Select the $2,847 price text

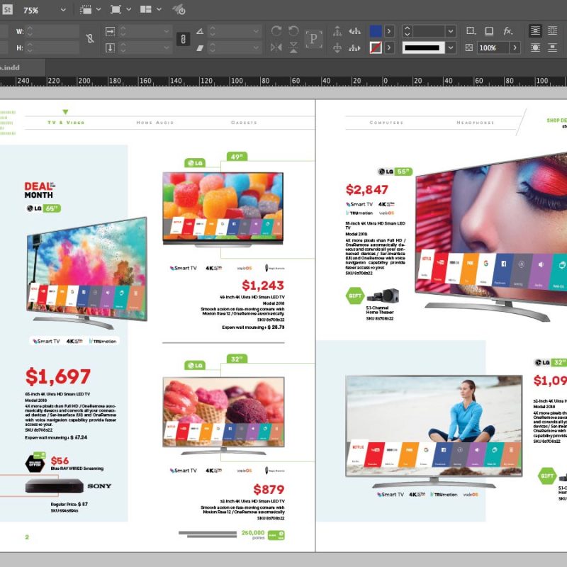pyautogui.click(x=366, y=189)
